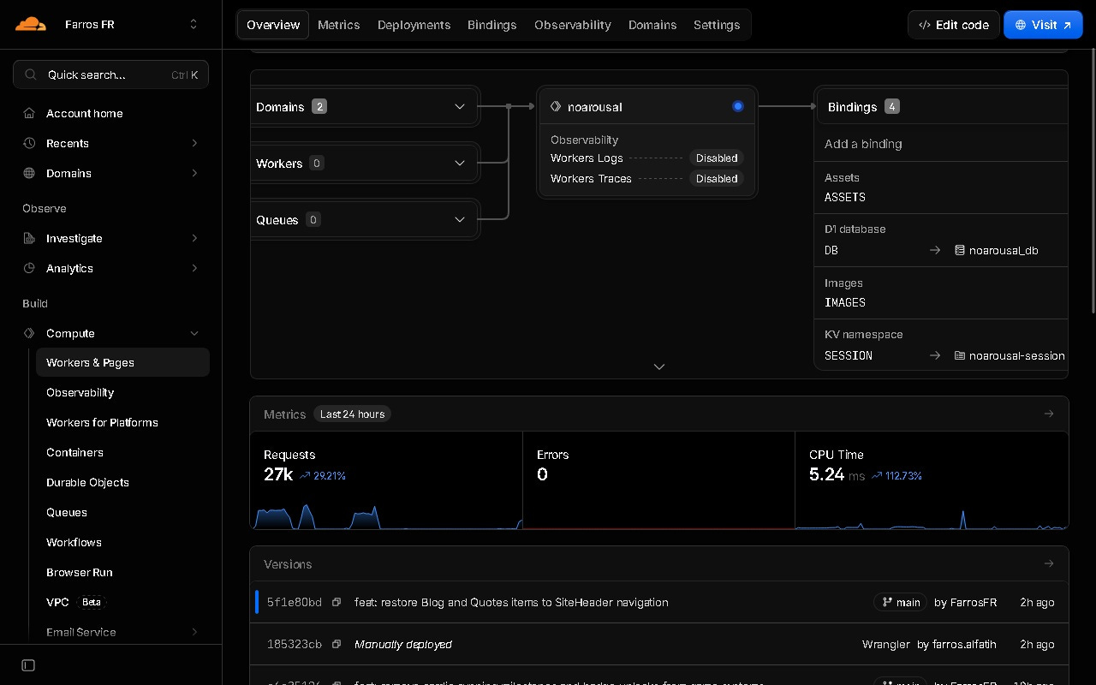
Task: Open Queues in the sidebar
Action: tap(122, 512)
